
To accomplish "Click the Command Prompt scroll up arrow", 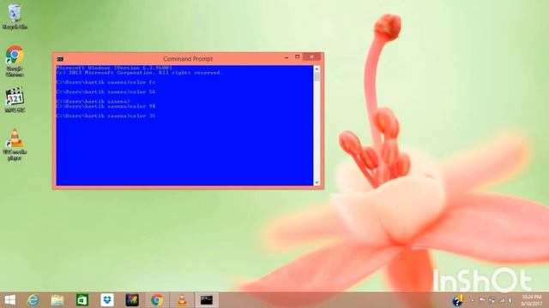I will pyautogui.click(x=317, y=68).
